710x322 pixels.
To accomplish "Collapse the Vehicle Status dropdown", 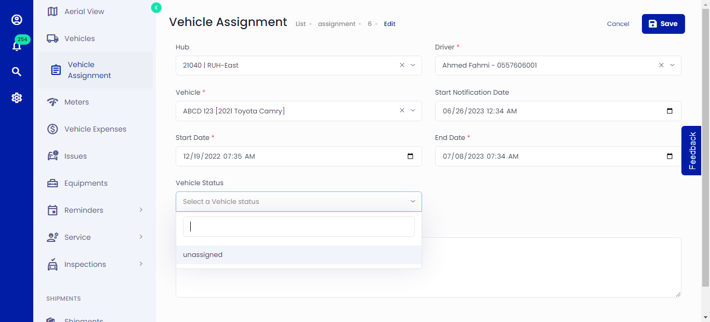I will pos(413,202).
